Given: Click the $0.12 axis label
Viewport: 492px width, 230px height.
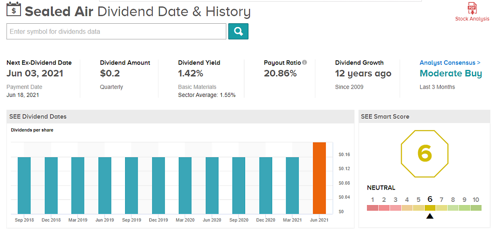Looking at the screenshot, I should 344,169.
